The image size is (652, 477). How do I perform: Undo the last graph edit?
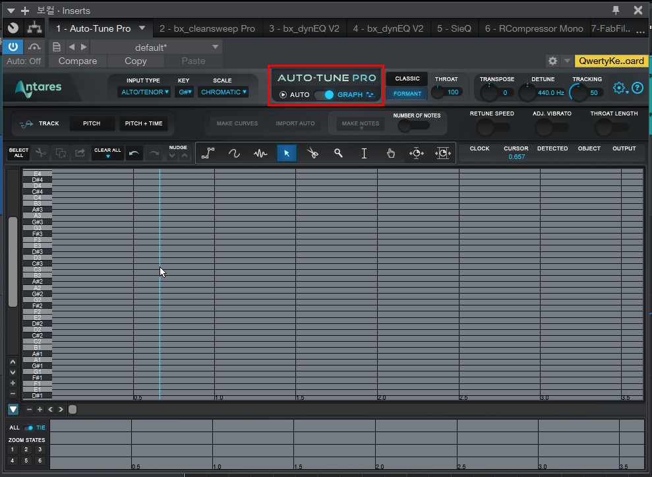click(x=134, y=153)
